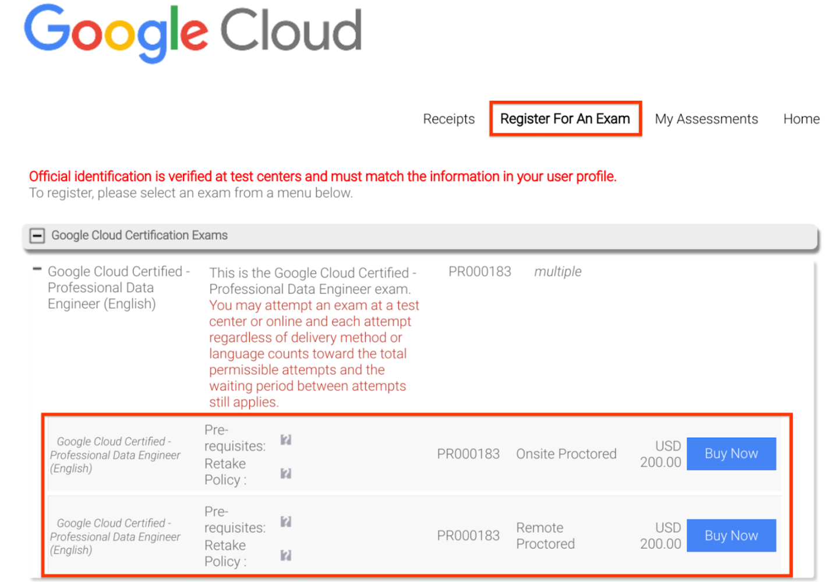The height and width of the screenshot is (582, 831).
Task: Click the USD 200.00 price in Onsite row
Action: (660, 454)
